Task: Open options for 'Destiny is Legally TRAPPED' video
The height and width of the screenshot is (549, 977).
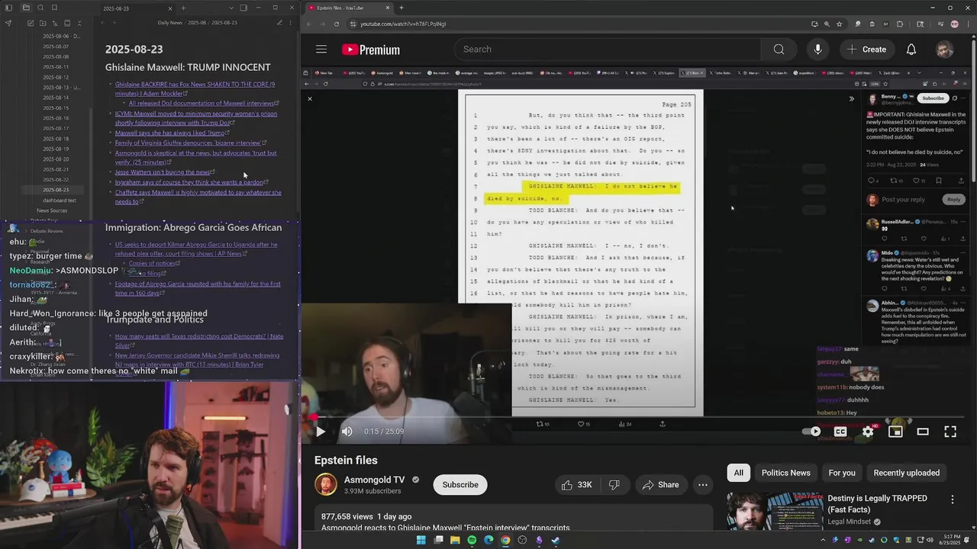Action: click(952, 499)
